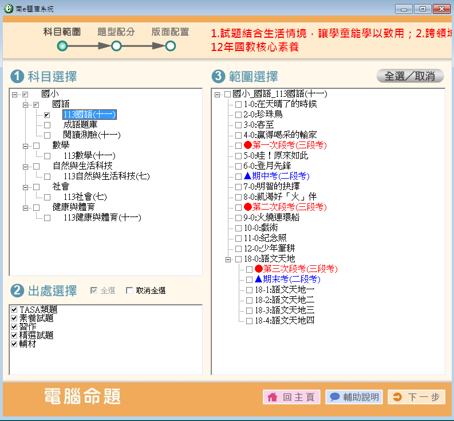The width and height of the screenshot is (454, 421).
Task: Collapse the 數學 subject node
Action: coord(25,145)
